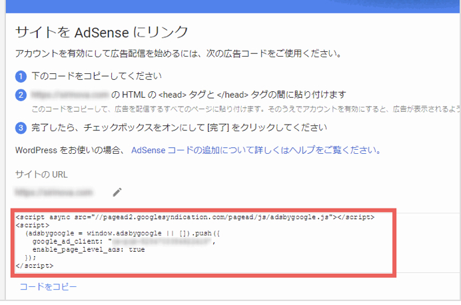Viewport: 461px width, 305px height.
Task: Click the blue header bar at top
Action: point(230,5)
